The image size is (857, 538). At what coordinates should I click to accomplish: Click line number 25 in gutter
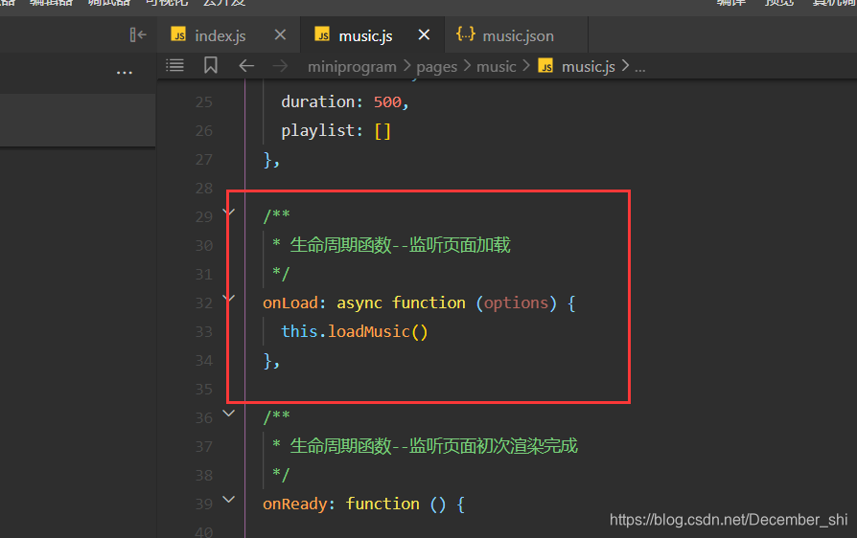tap(204, 102)
